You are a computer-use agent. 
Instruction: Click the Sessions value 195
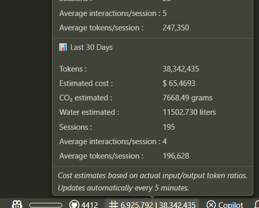pyautogui.click(x=169, y=127)
